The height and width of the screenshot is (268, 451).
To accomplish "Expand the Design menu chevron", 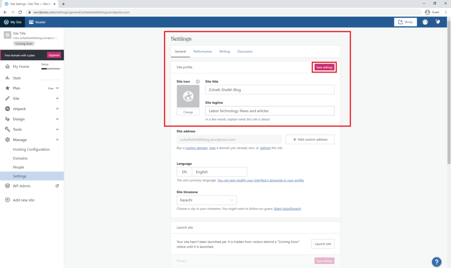I will tap(57, 119).
